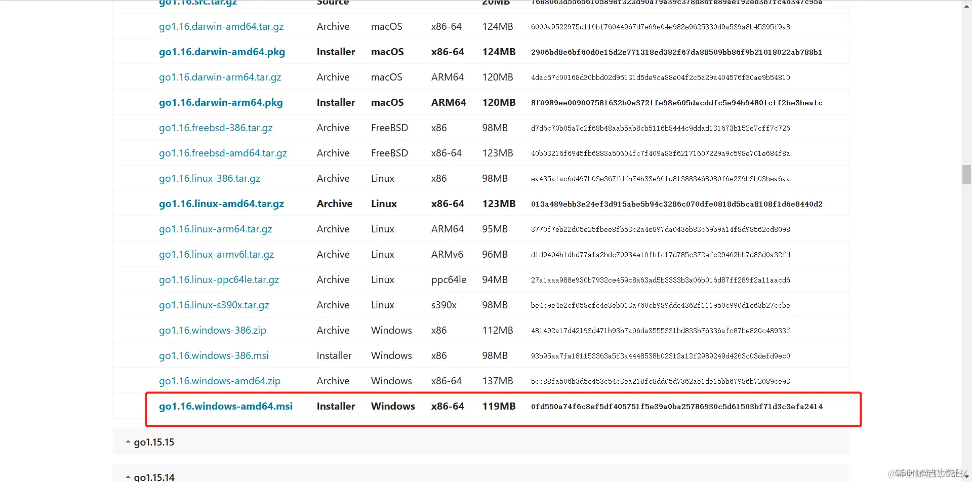Select checksum starting with 2906bd8e6bf60d0e
The image size is (972, 482).
pos(676,52)
